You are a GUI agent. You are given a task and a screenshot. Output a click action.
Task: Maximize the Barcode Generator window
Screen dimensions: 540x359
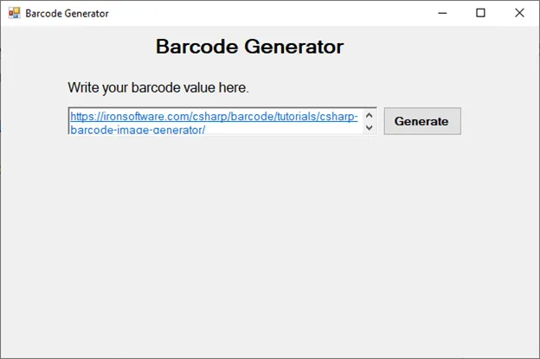coord(481,13)
